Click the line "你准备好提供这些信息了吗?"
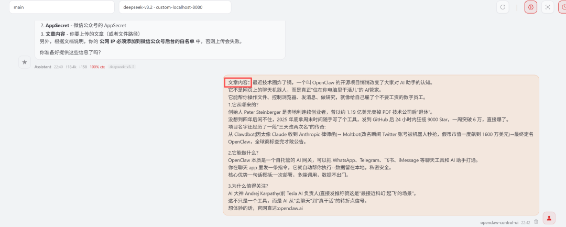The height and width of the screenshot is (227, 566). pos(70,52)
